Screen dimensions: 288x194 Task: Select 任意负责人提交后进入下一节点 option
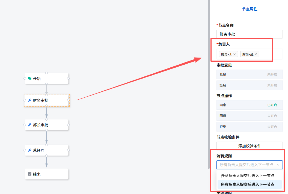(247, 176)
